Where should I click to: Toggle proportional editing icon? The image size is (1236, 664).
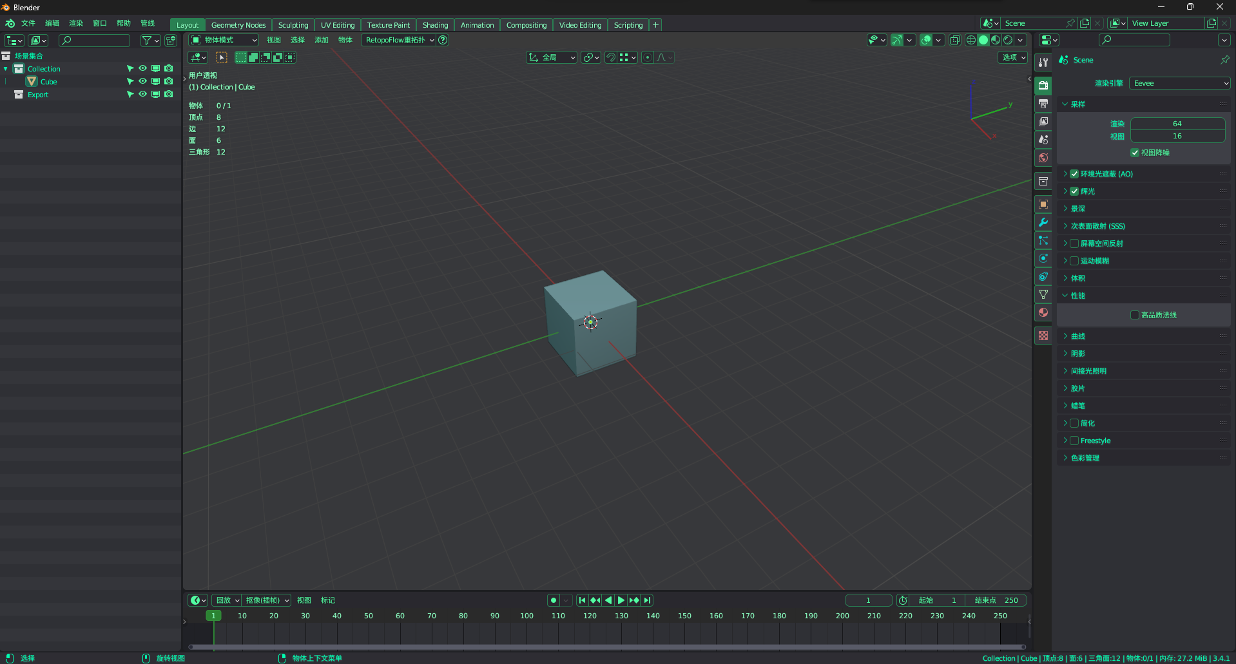click(x=648, y=57)
